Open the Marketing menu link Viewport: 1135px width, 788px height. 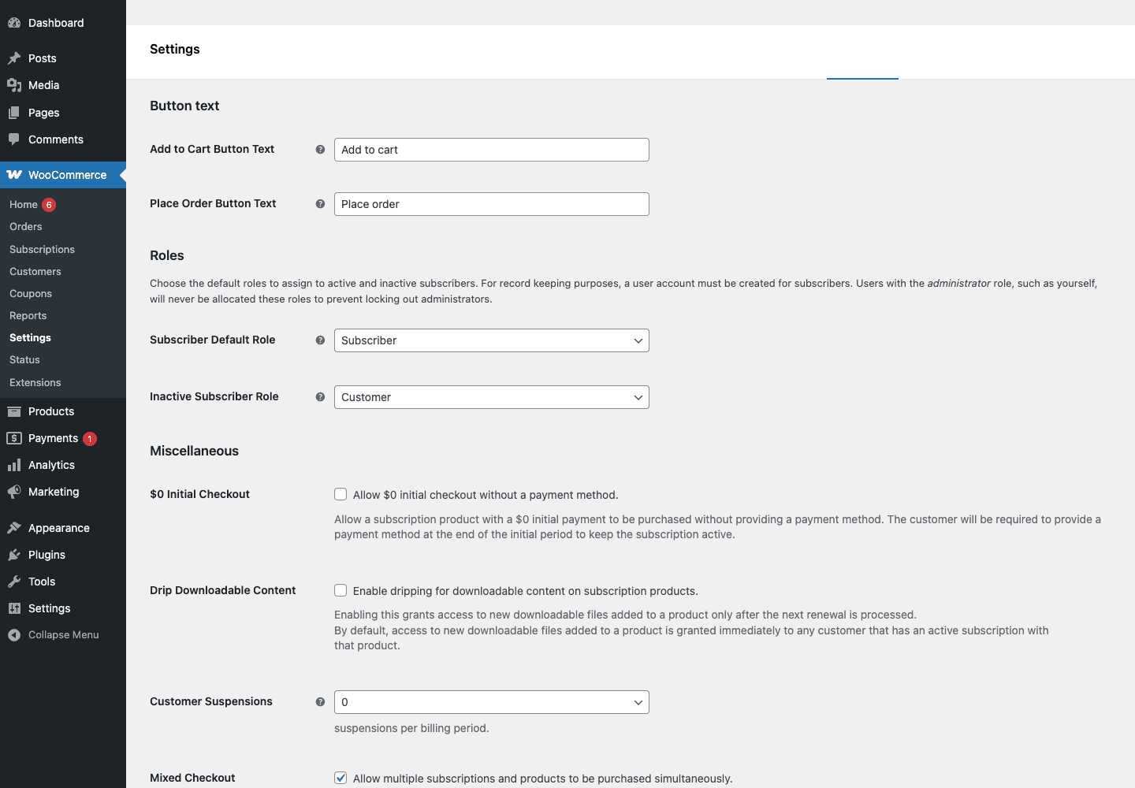click(x=54, y=492)
